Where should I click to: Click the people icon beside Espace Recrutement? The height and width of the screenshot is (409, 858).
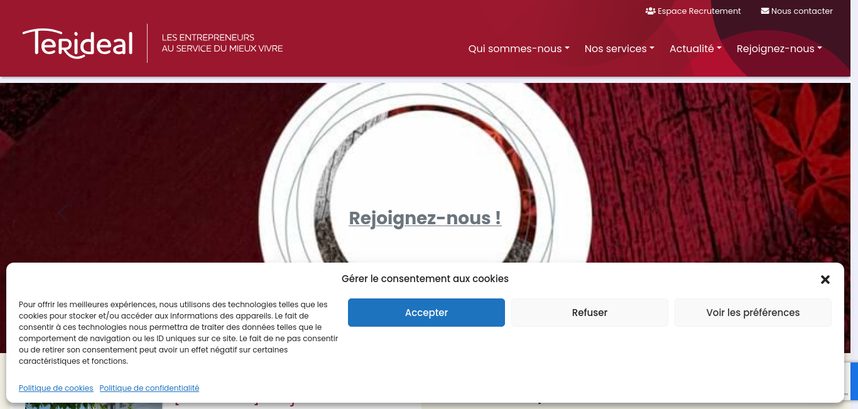[x=650, y=11]
